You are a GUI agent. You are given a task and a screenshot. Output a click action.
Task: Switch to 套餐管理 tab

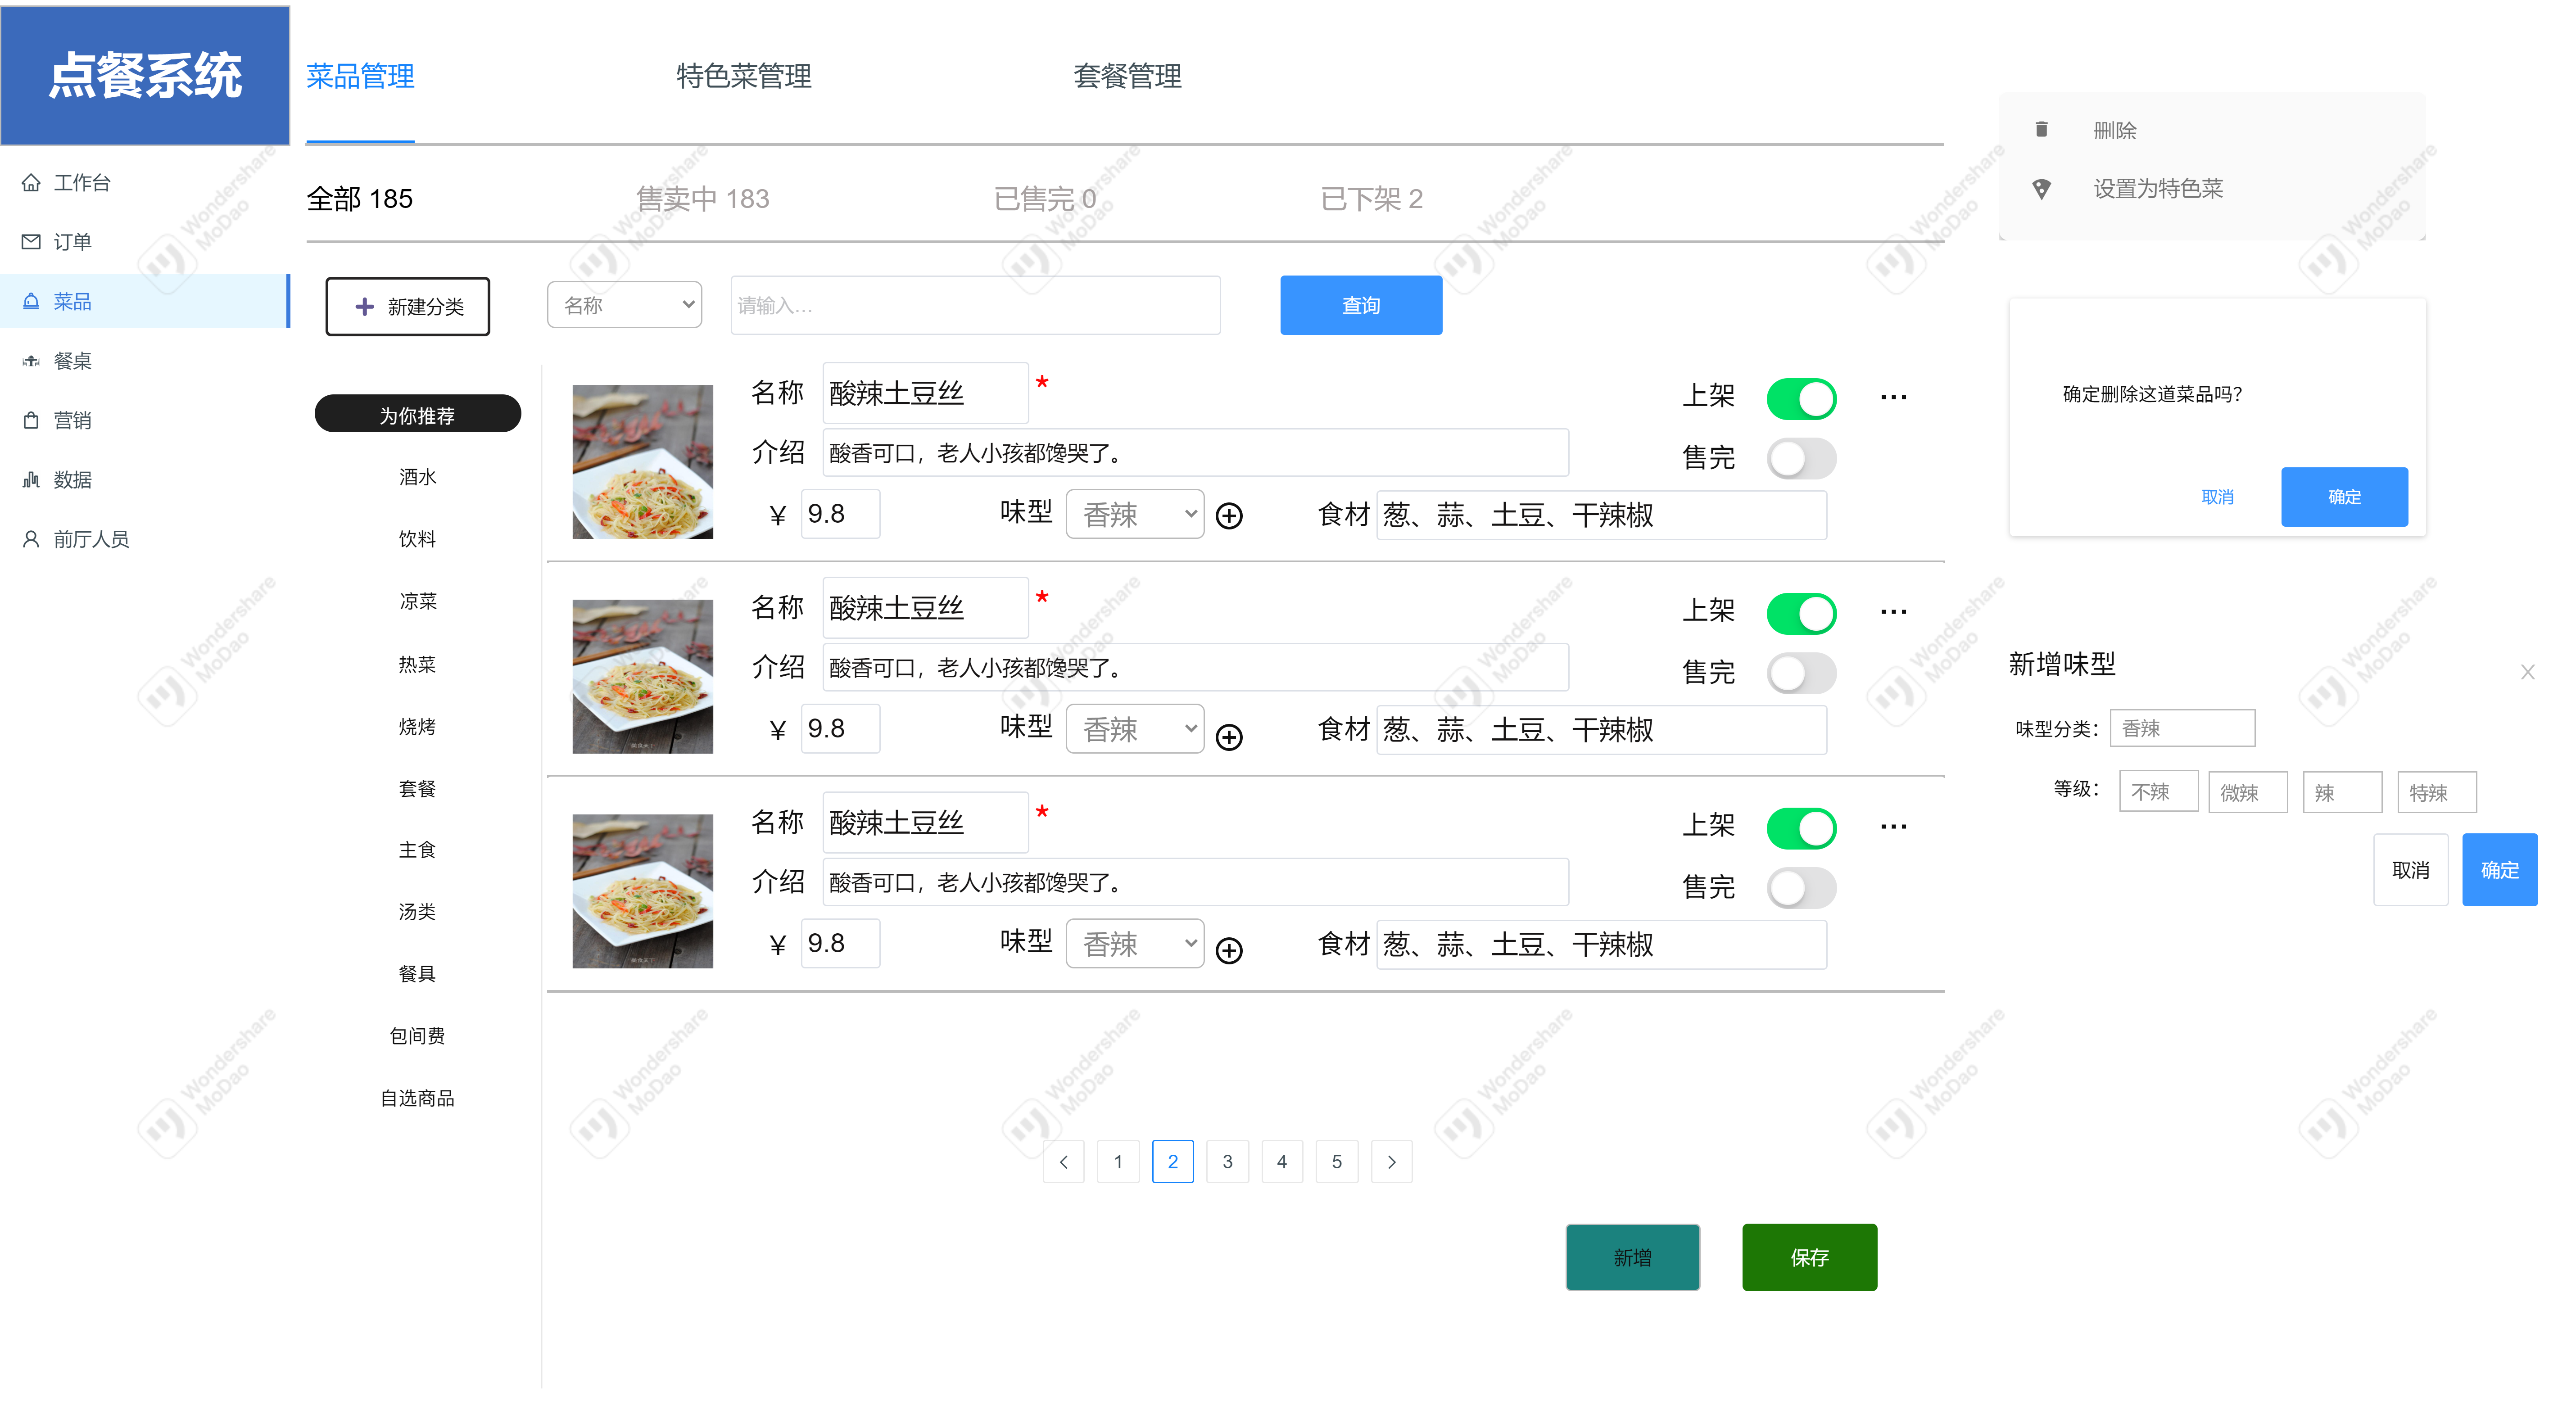tap(1127, 76)
